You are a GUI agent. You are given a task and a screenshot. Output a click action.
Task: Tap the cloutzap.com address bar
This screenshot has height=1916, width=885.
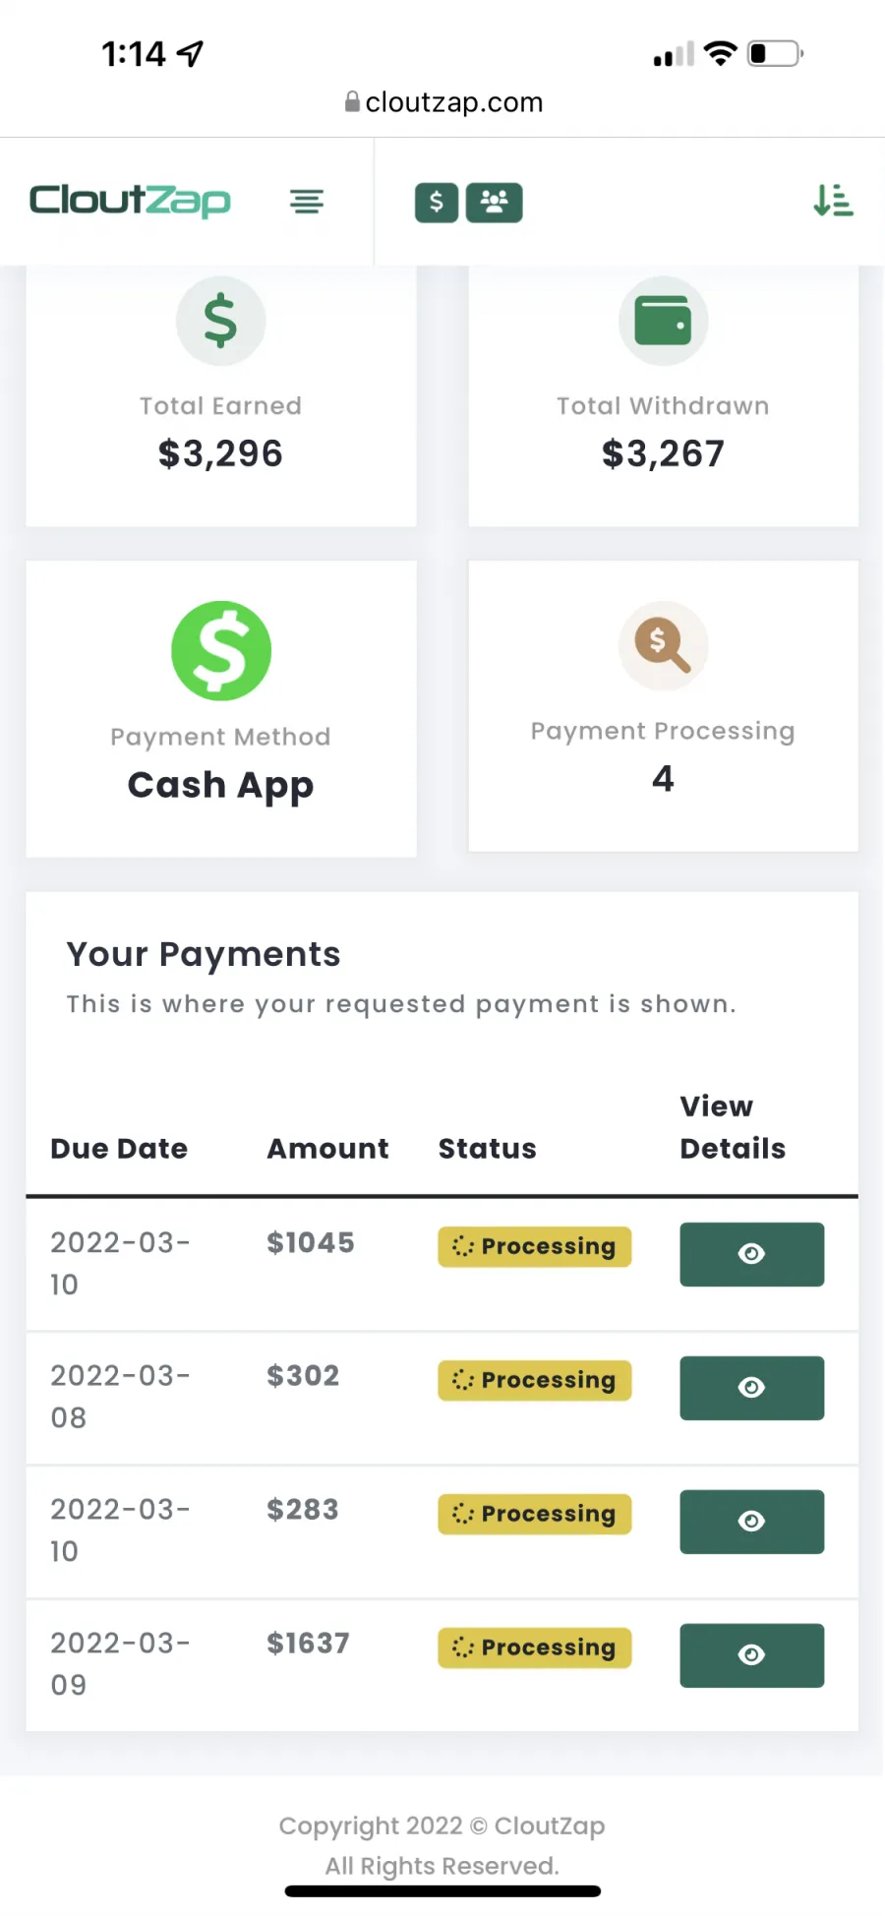point(443,102)
